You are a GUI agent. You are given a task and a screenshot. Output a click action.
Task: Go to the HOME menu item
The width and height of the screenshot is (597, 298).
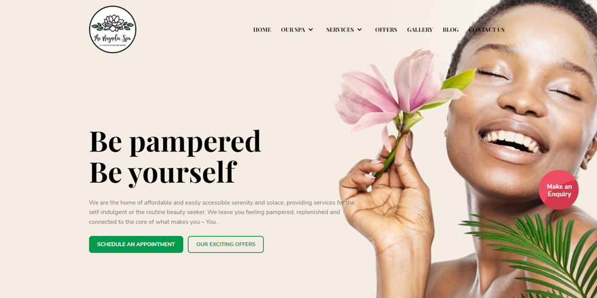(262, 30)
